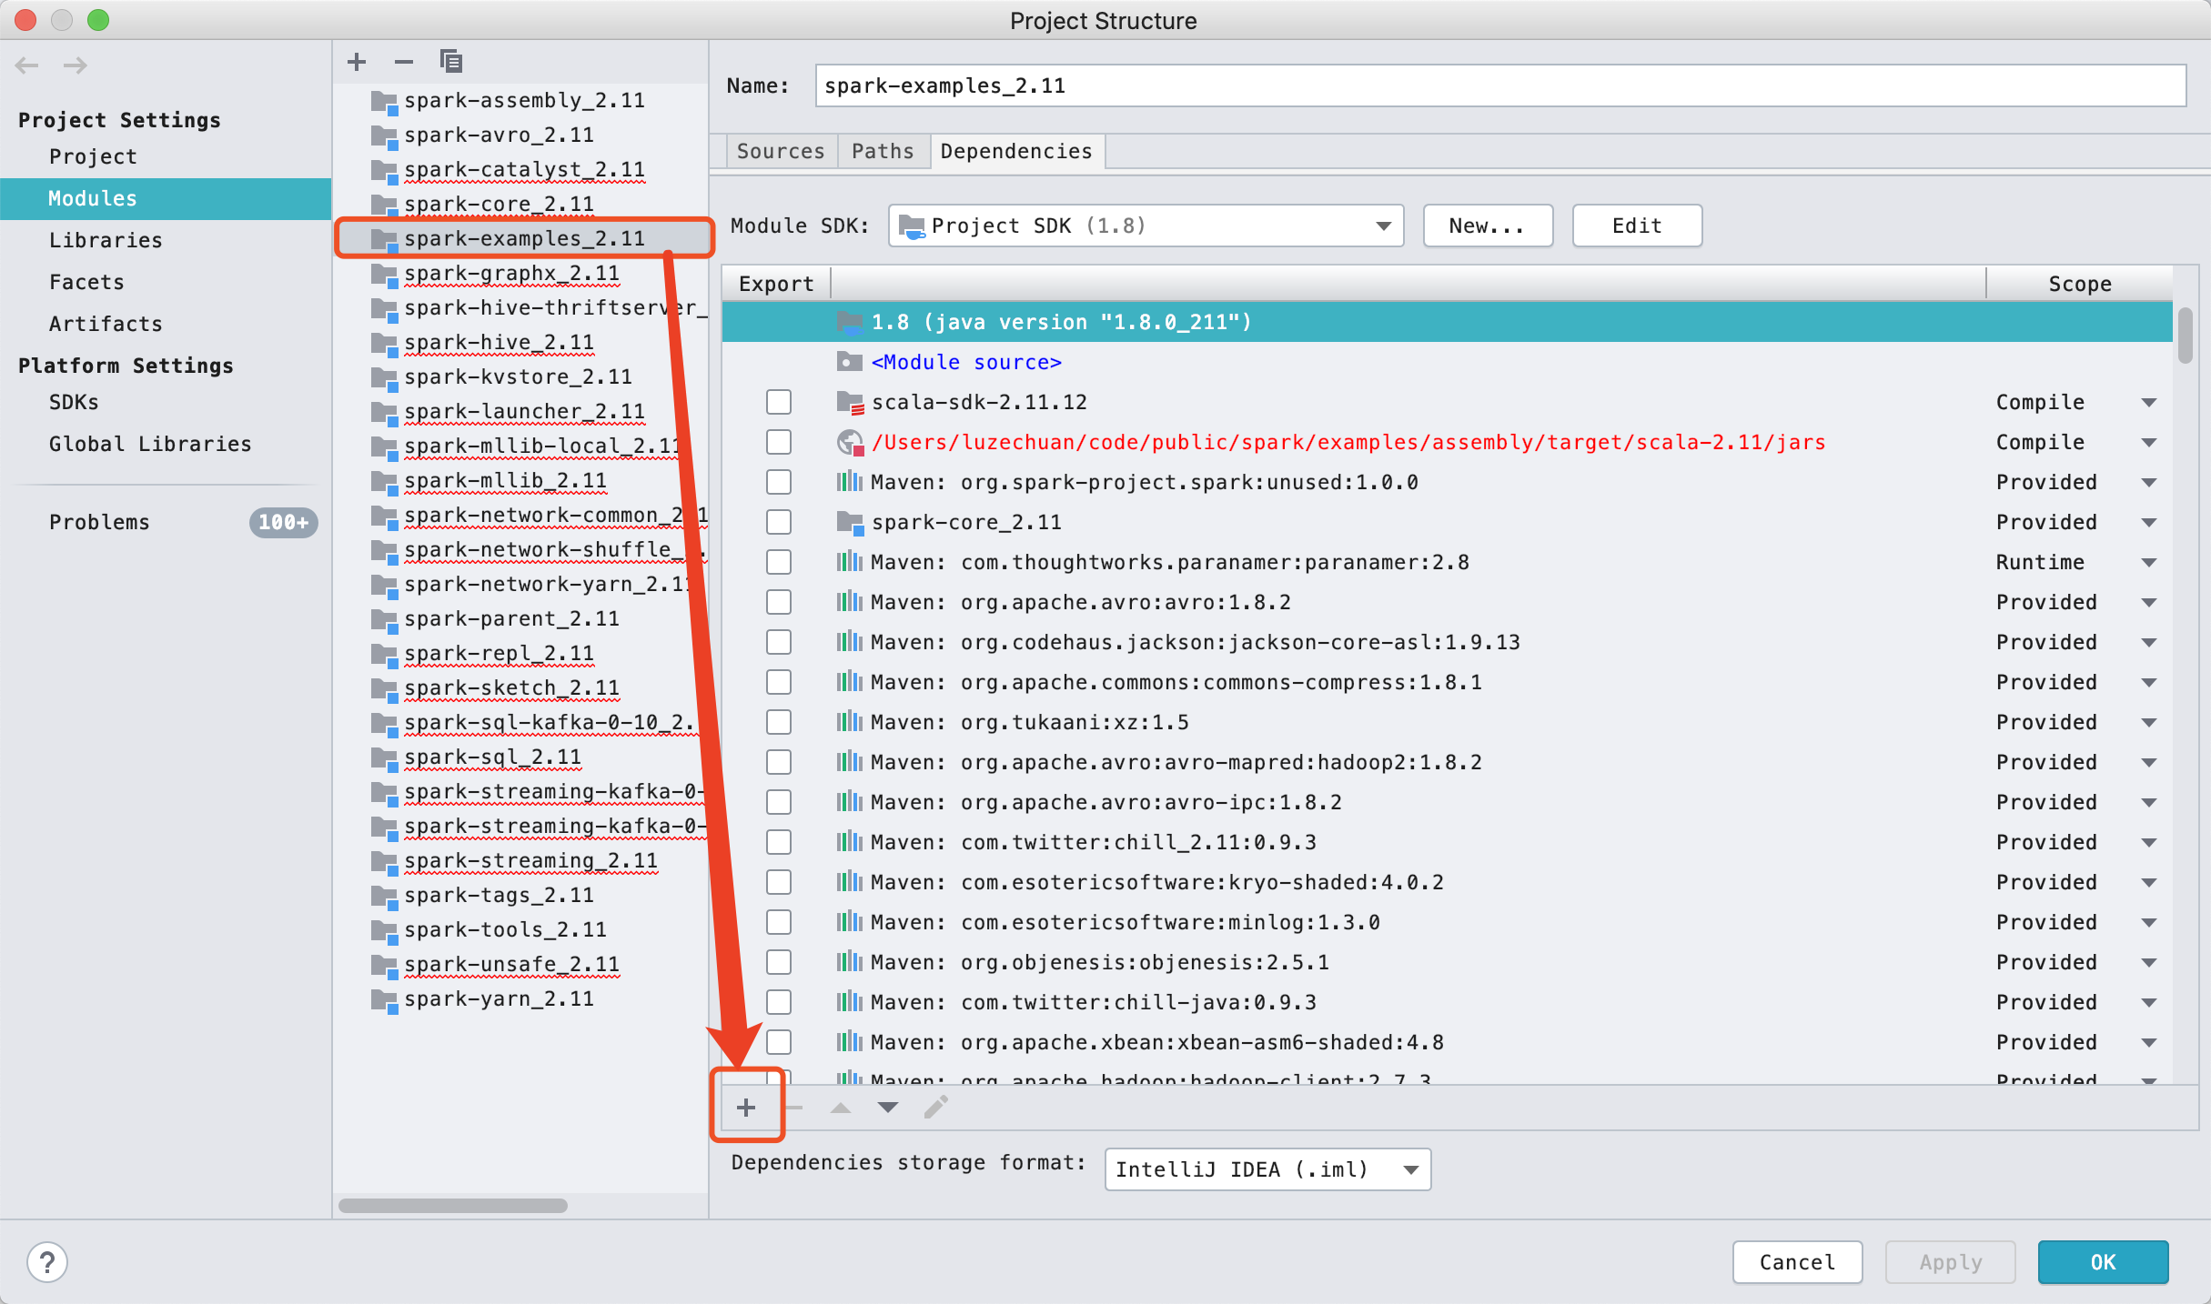2211x1304 pixels.
Task: Confirm with OK button
Action: pyautogui.click(x=2103, y=1262)
